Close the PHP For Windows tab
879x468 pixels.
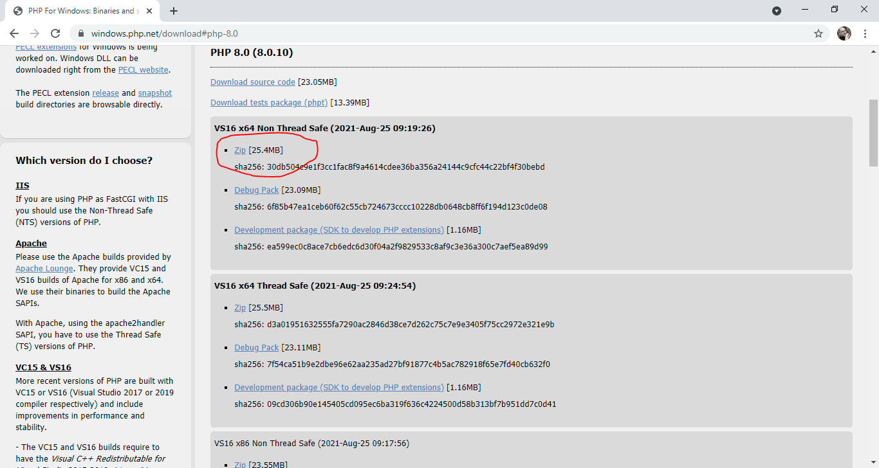tap(151, 11)
